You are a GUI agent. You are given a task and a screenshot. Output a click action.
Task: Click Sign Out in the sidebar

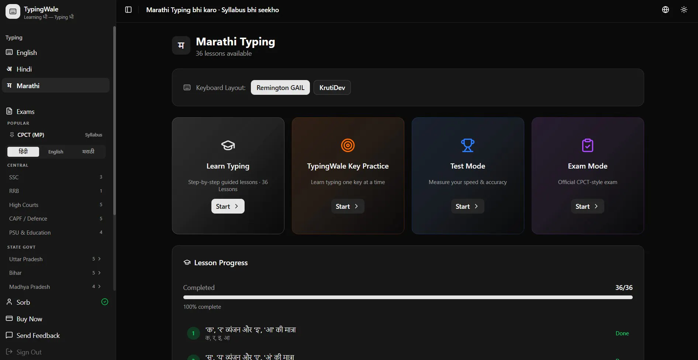(56, 352)
